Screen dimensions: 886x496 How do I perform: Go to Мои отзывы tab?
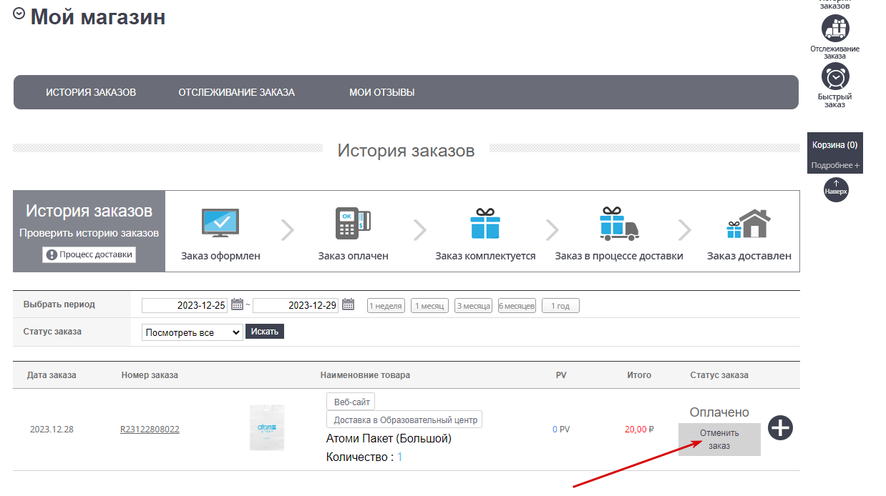tap(382, 92)
